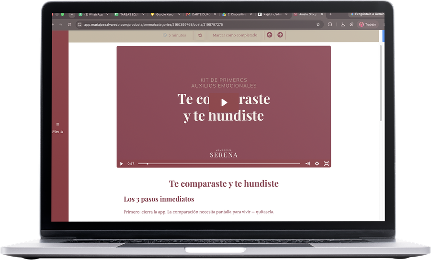Close the 2. Diapositiva tab

pyautogui.click(x=250, y=14)
